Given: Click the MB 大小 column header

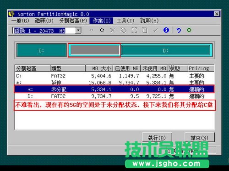Looking at the screenshot, I should [99, 68].
